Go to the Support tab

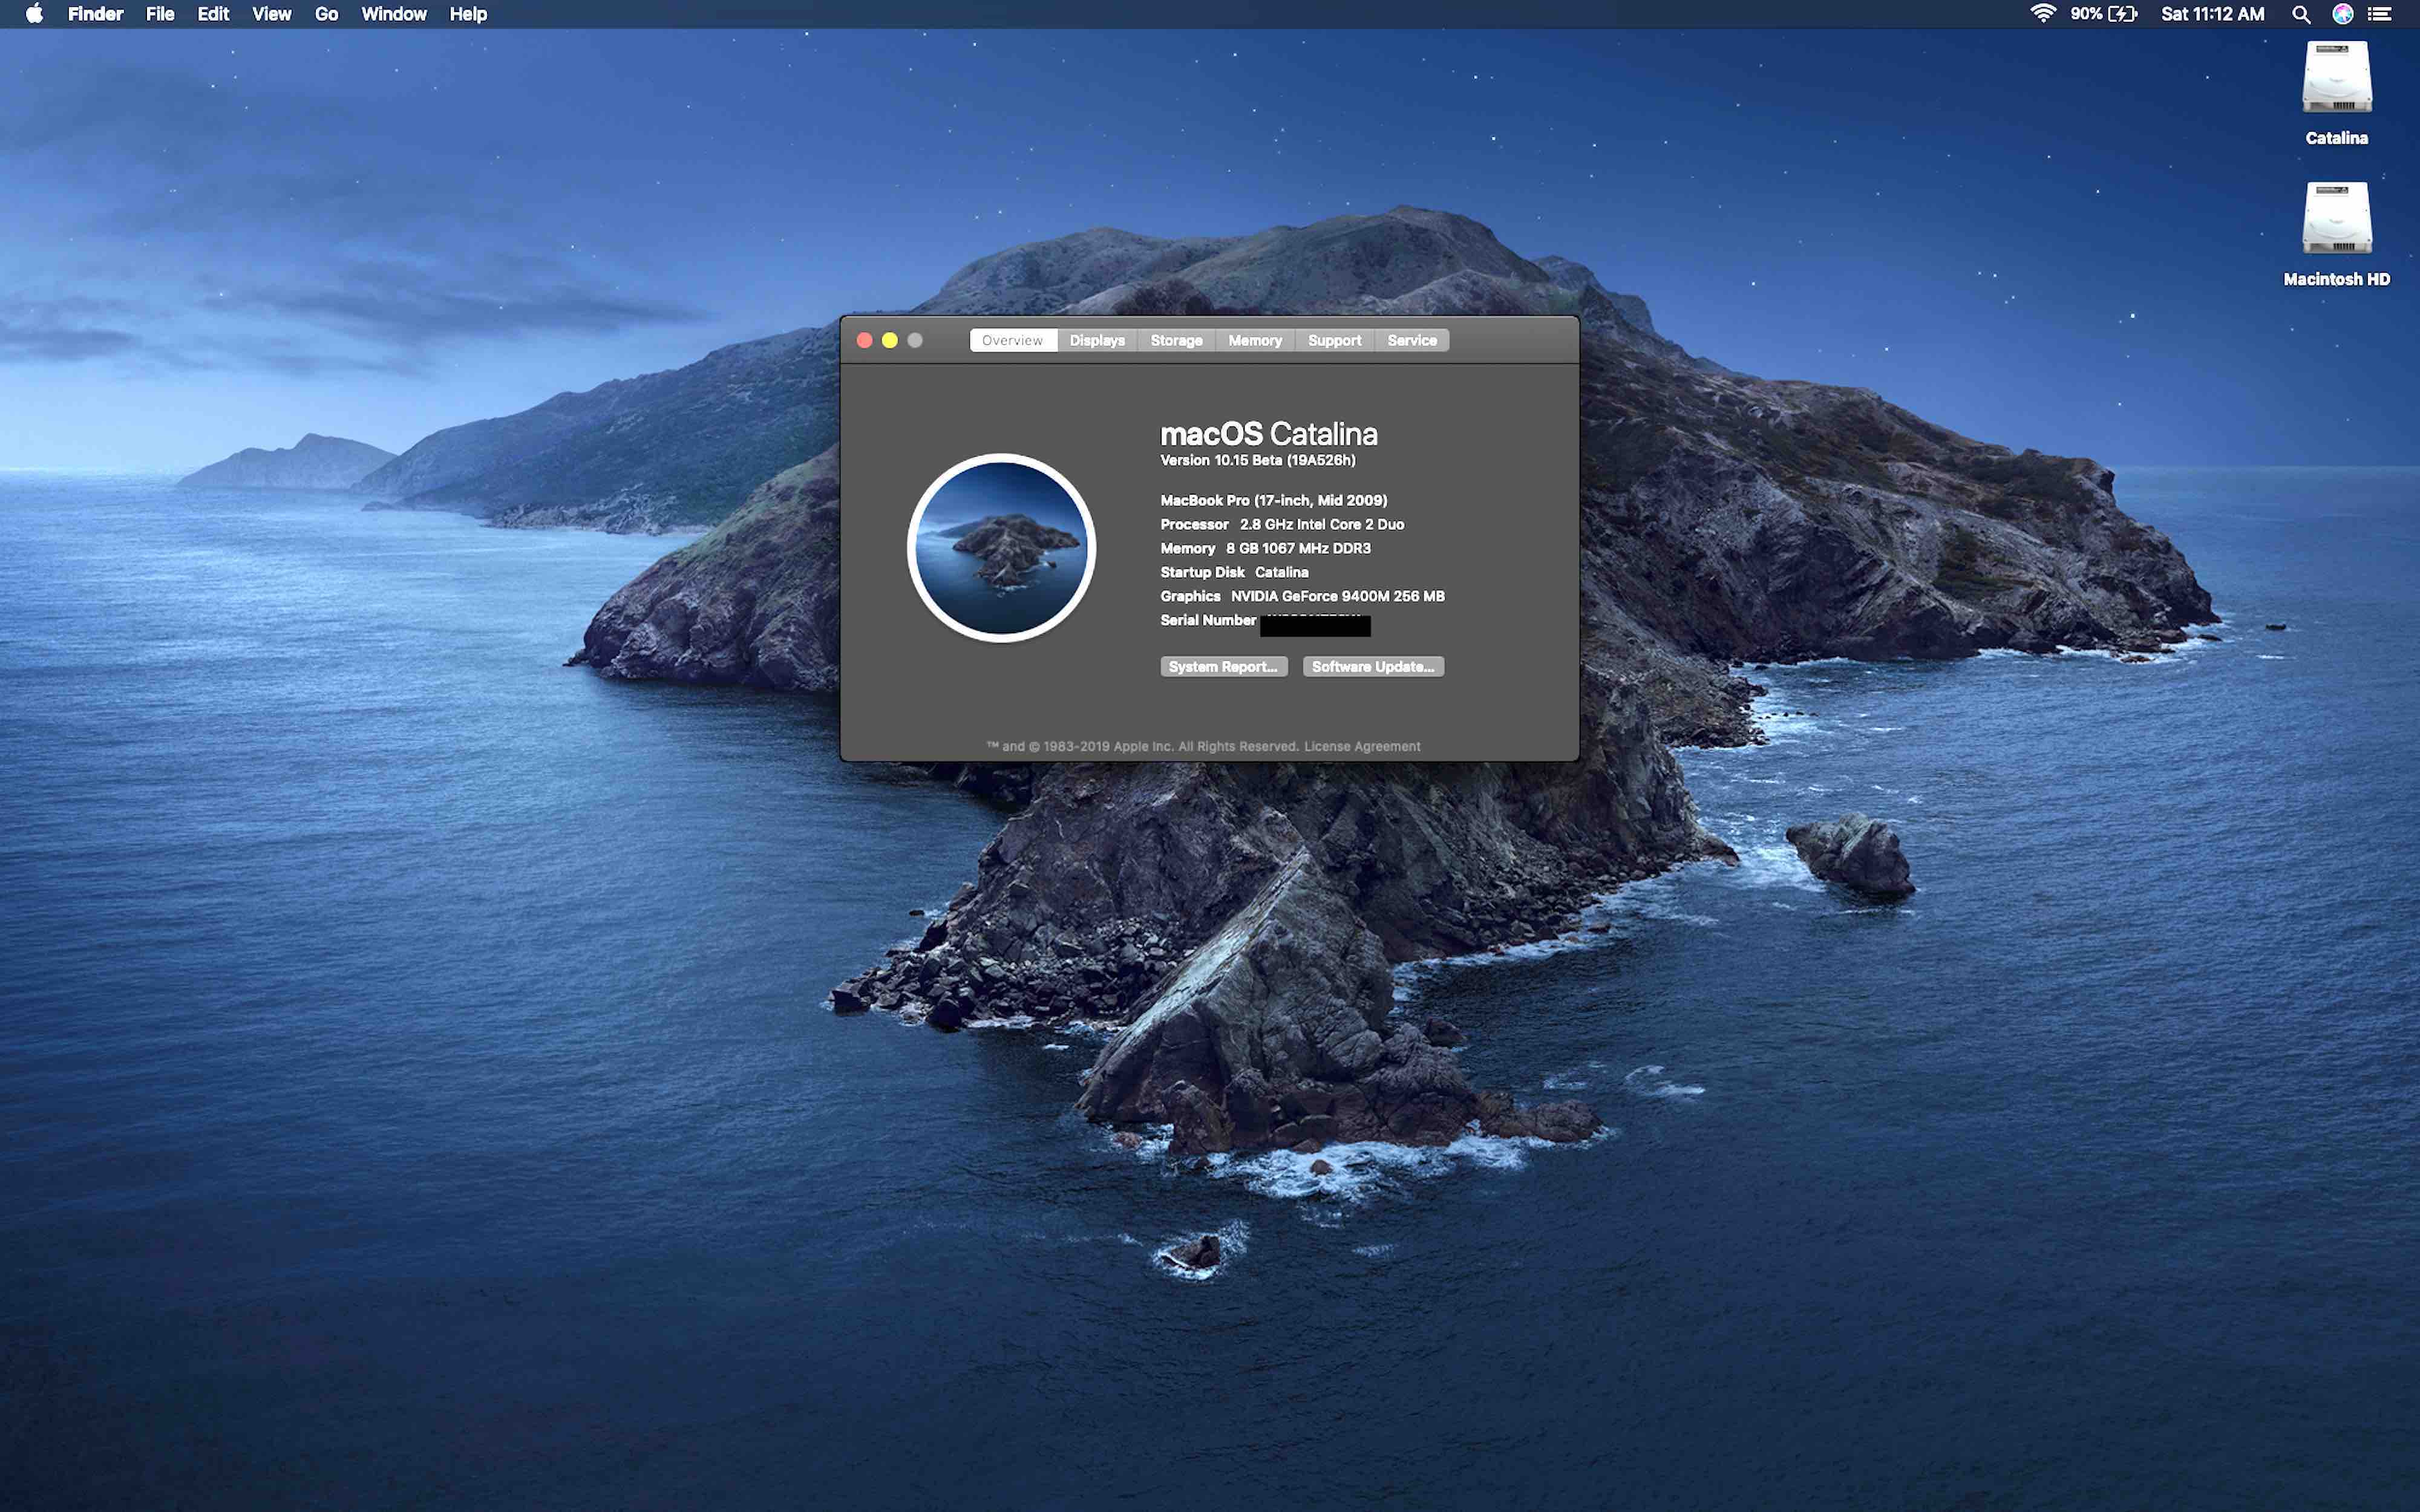pyautogui.click(x=1334, y=340)
